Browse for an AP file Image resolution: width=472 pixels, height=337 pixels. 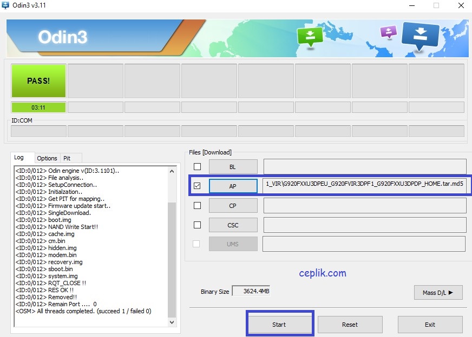(x=233, y=186)
